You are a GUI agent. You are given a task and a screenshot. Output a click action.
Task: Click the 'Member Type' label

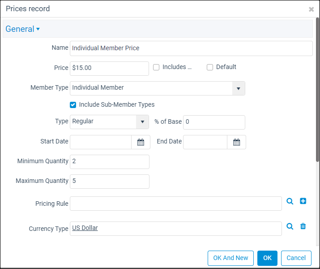(49, 87)
